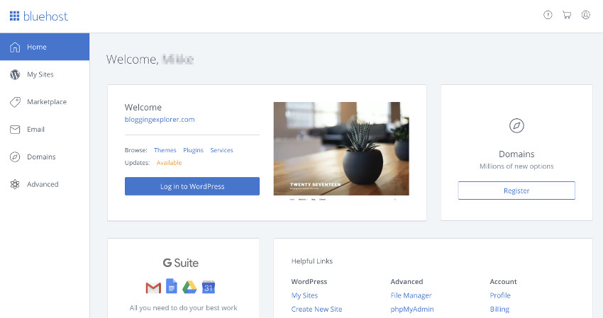This screenshot has width=603, height=318.
Task: Click the bluehost grid logo icon
Action: 14,16
